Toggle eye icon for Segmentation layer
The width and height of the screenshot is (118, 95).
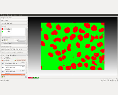click(3, 63)
